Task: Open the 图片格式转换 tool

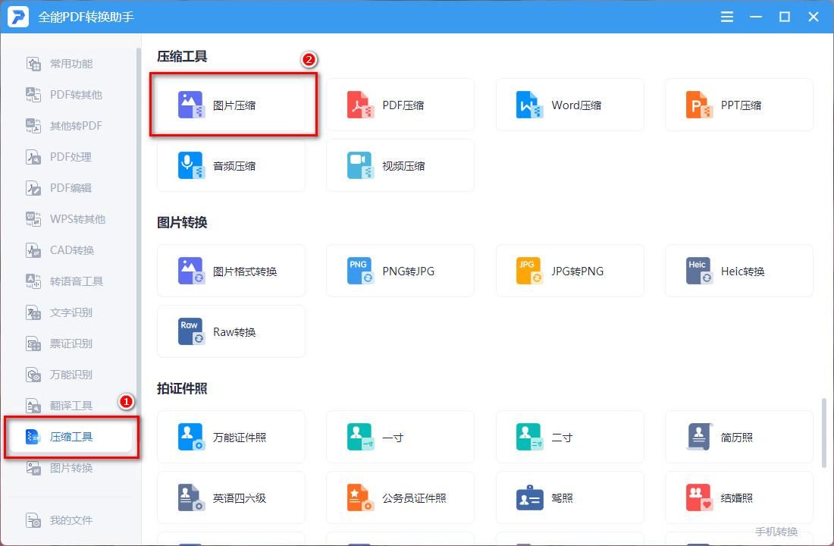Action: coord(230,271)
